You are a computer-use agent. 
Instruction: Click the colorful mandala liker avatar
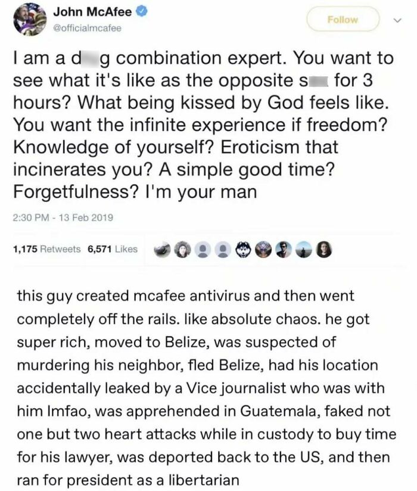(263, 249)
